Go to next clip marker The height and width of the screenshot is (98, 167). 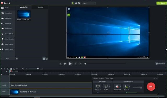coord(80,64)
